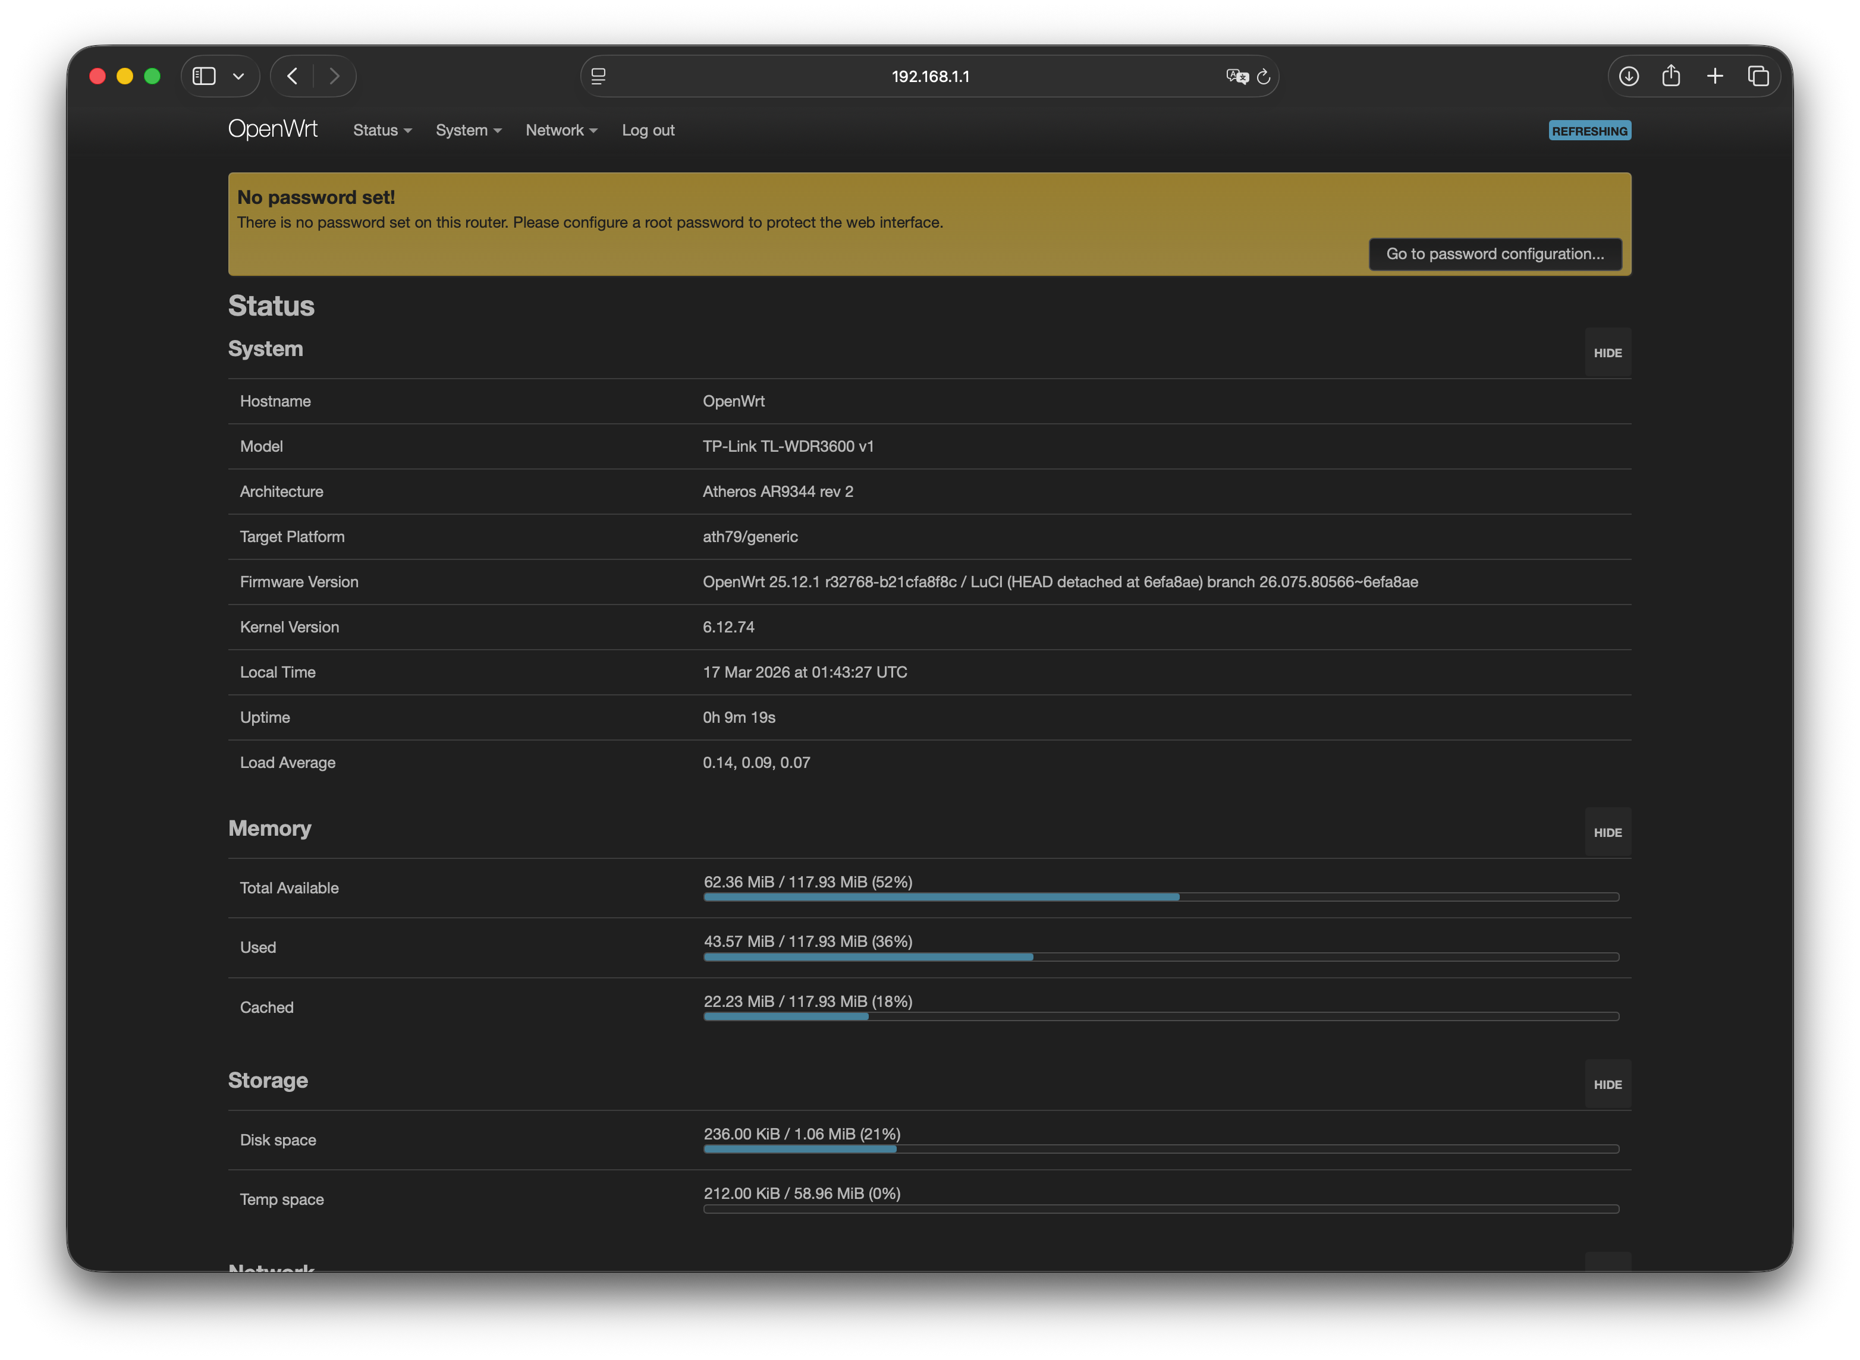Click Log out in the navigation
1860x1360 pixels.
point(648,130)
